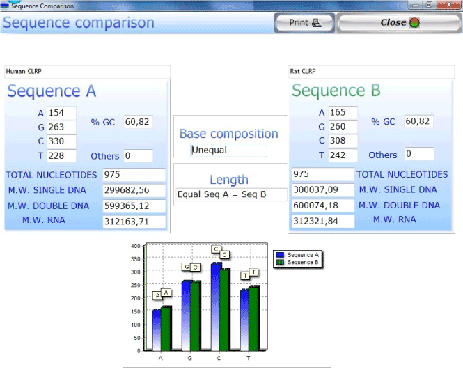This screenshot has height=372, width=463.
Task: Click Sequence A guanine count 263
Action: (61, 127)
